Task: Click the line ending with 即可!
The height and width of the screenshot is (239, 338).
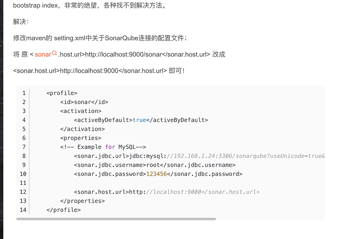Action: 99,71
